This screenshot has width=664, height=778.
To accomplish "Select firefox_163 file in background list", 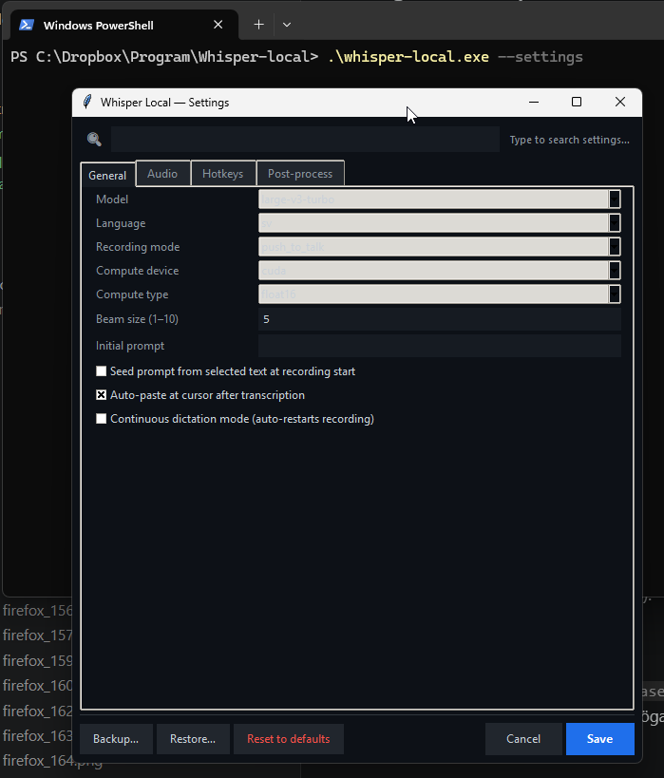I will coord(38,736).
